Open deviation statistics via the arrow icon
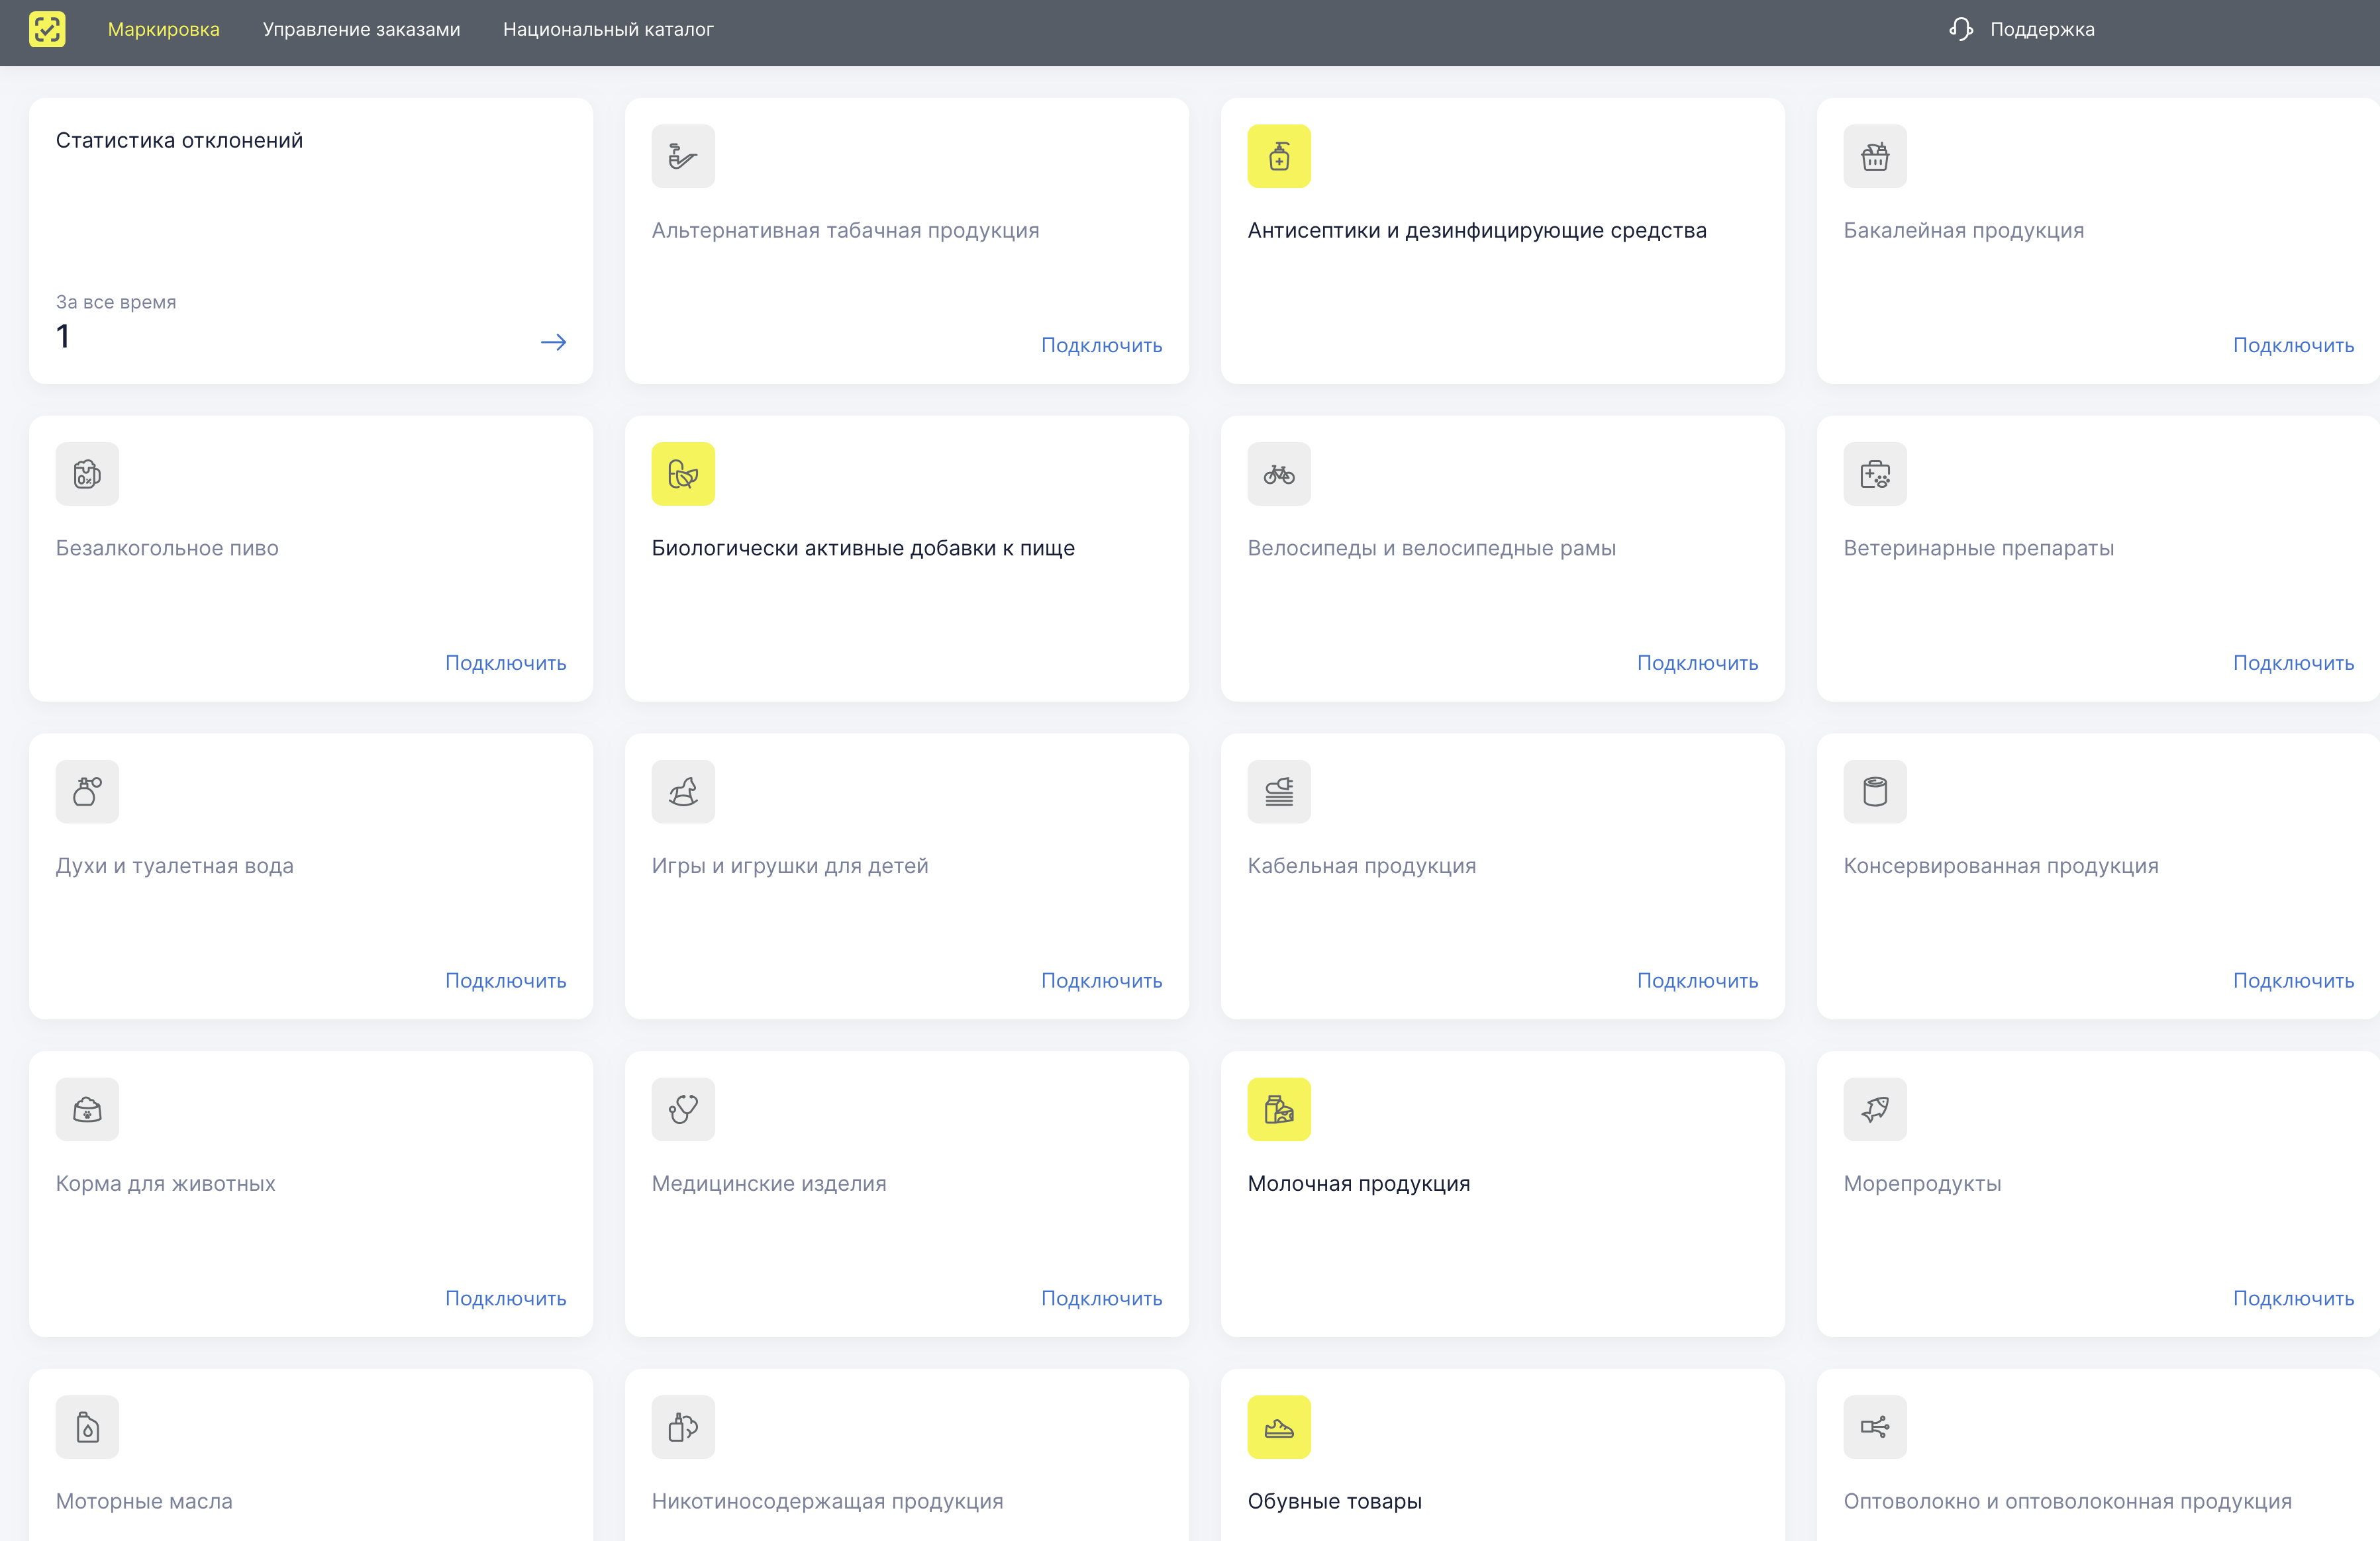The width and height of the screenshot is (2380, 1541). point(553,343)
